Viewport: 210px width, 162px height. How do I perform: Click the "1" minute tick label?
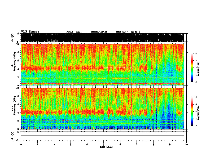[37, 145]
